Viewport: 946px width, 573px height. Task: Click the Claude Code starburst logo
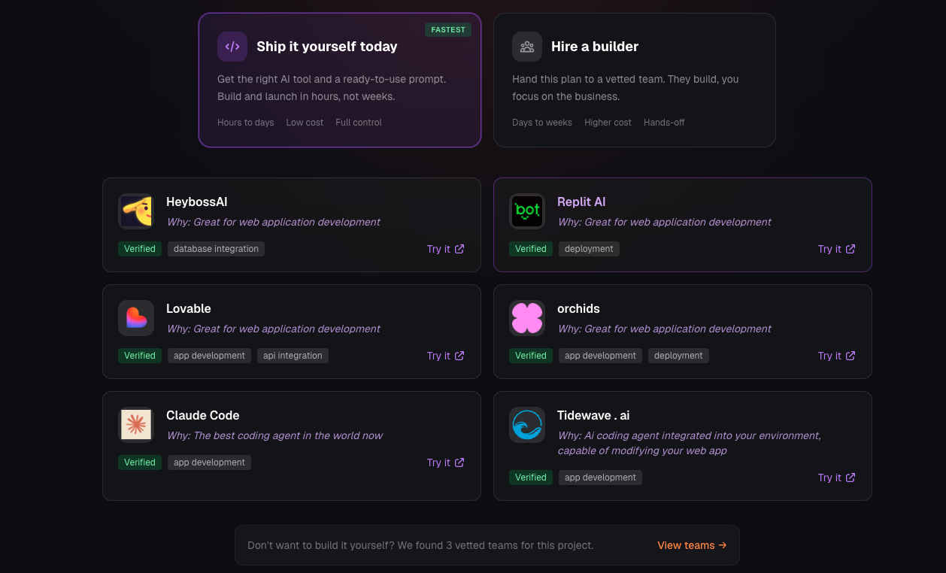pyautogui.click(x=136, y=425)
